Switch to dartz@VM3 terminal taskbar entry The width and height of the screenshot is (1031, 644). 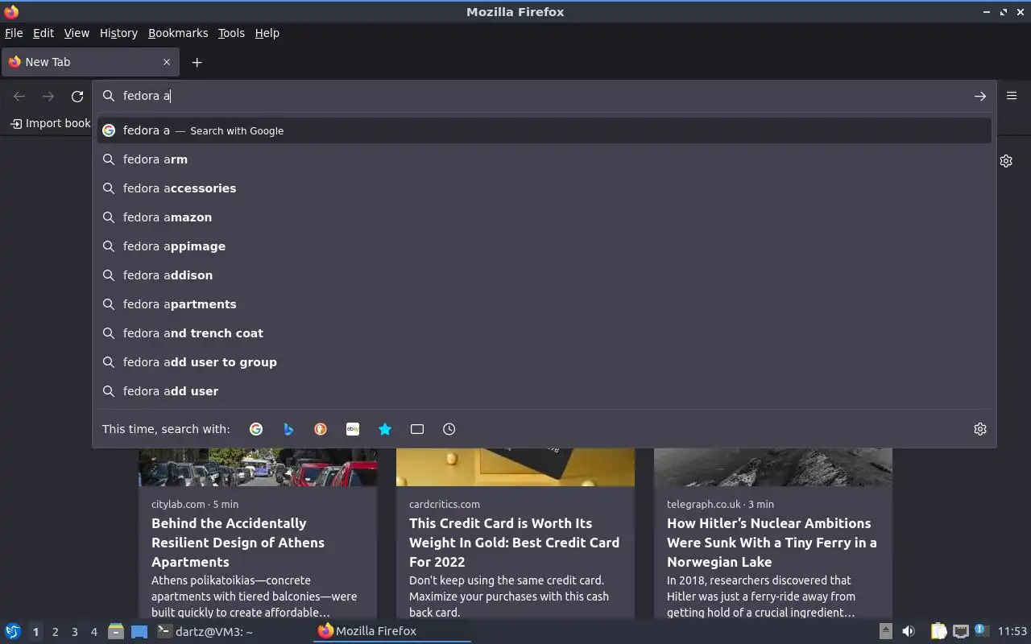(232, 631)
